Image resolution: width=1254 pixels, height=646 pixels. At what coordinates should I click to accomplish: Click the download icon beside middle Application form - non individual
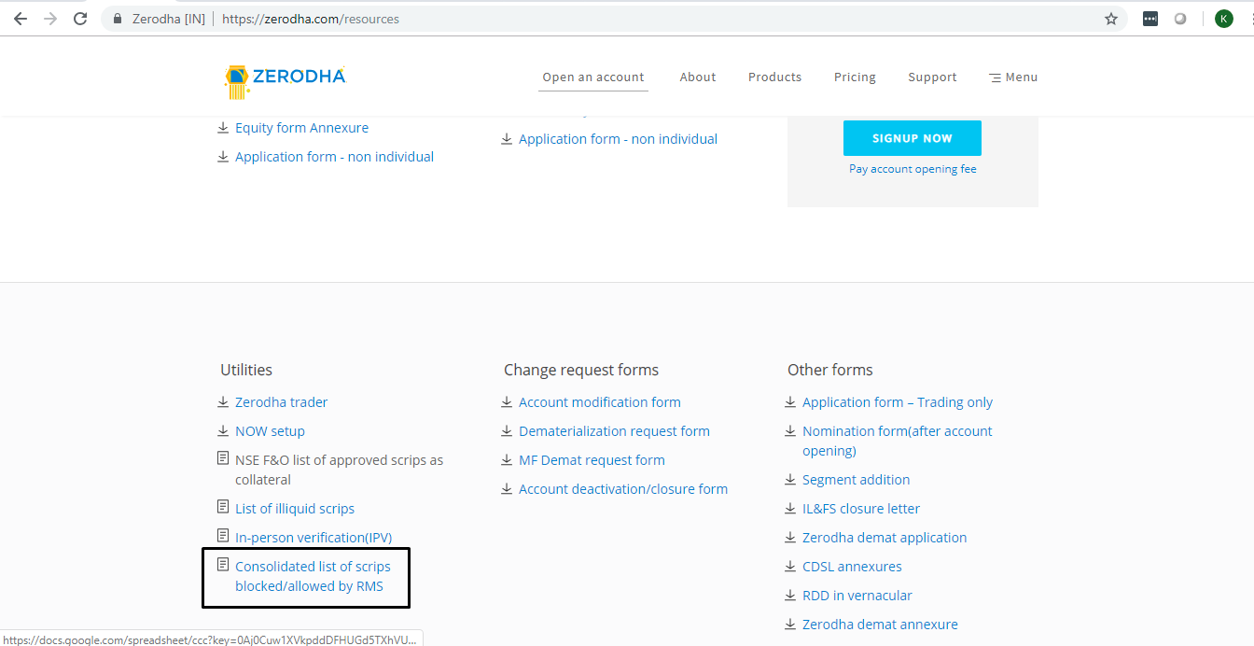pyautogui.click(x=507, y=139)
